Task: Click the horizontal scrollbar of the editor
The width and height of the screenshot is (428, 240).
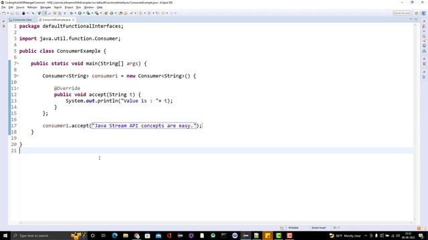Action: [x=215, y=223]
